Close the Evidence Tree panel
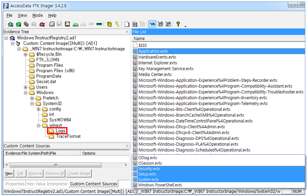 point(127,32)
